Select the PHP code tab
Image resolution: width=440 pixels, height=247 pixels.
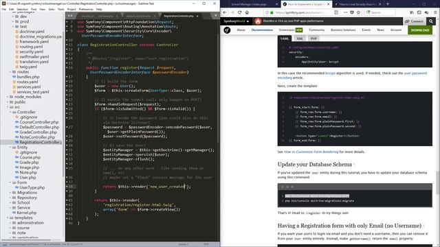click(313, 38)
